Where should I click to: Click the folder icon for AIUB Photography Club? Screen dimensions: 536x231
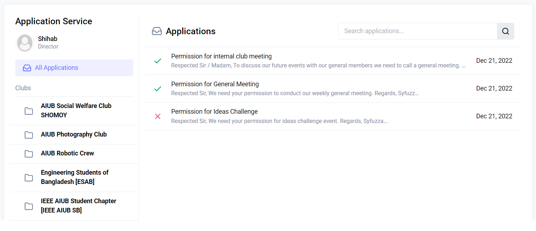click(x=29, y=135)
